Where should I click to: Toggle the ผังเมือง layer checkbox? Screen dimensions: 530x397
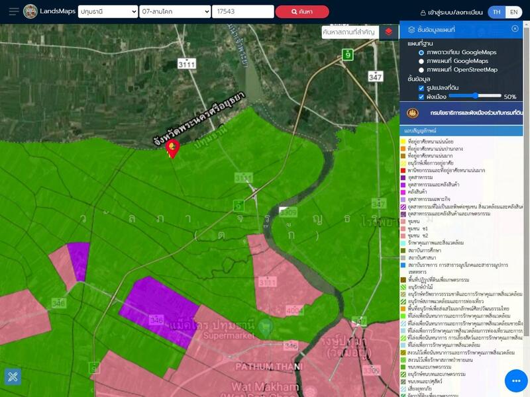tap(421, 97)
